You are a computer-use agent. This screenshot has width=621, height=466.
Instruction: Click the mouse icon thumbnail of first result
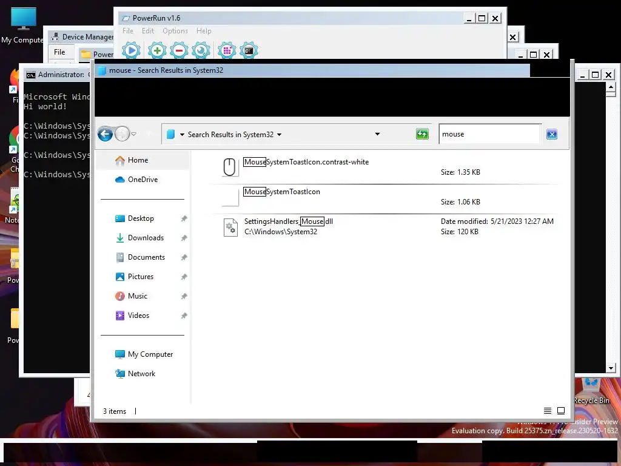coord(230,167)
